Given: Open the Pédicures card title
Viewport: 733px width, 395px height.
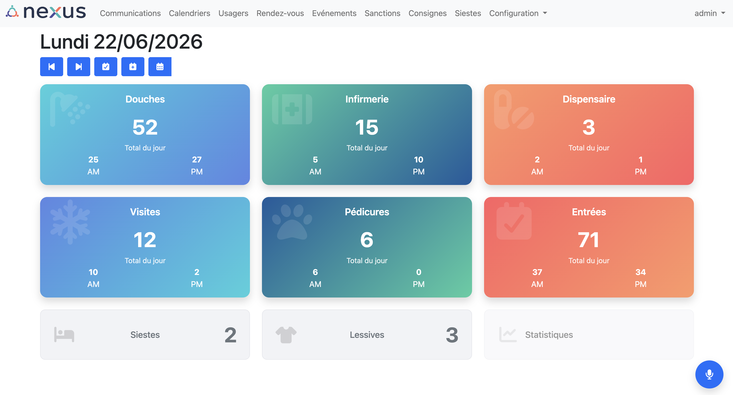Looking at the screenshot, I should tap(367, 212).
